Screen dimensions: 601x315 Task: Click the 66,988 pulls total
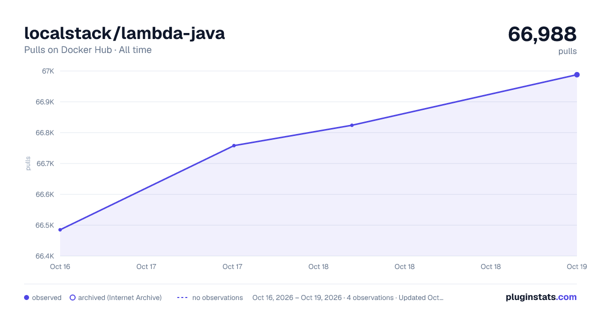click(542, 34)
